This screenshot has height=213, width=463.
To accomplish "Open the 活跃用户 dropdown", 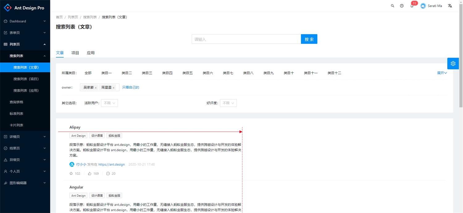I will tap(109, 103).
